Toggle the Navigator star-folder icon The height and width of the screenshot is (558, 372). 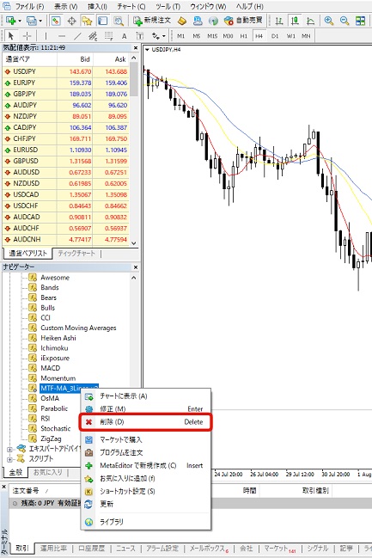[x=87, y=21]
